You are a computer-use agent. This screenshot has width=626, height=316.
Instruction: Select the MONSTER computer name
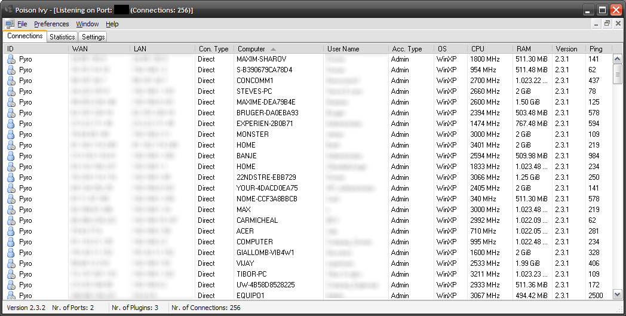coord(252,134)
